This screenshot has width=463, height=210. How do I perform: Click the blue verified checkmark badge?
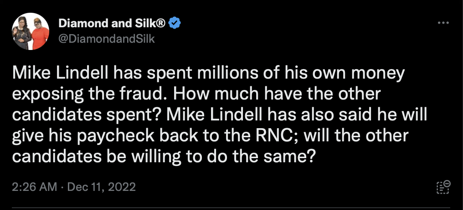175,23
